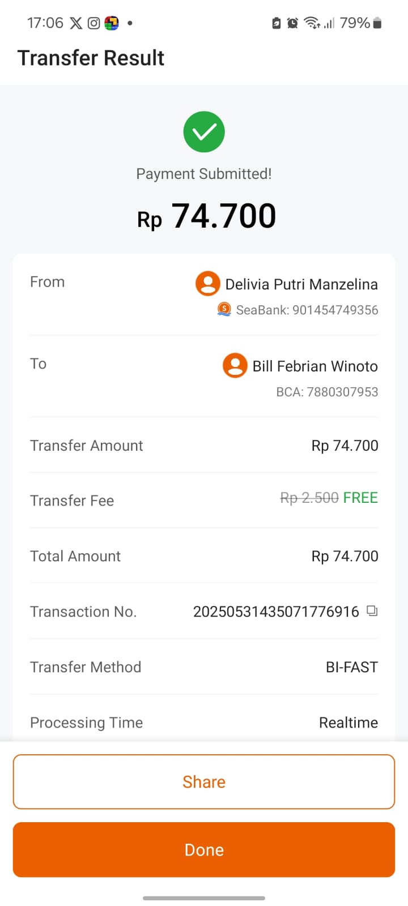
Task: Tap the battery indicator icon
Action: coord(377,23)
